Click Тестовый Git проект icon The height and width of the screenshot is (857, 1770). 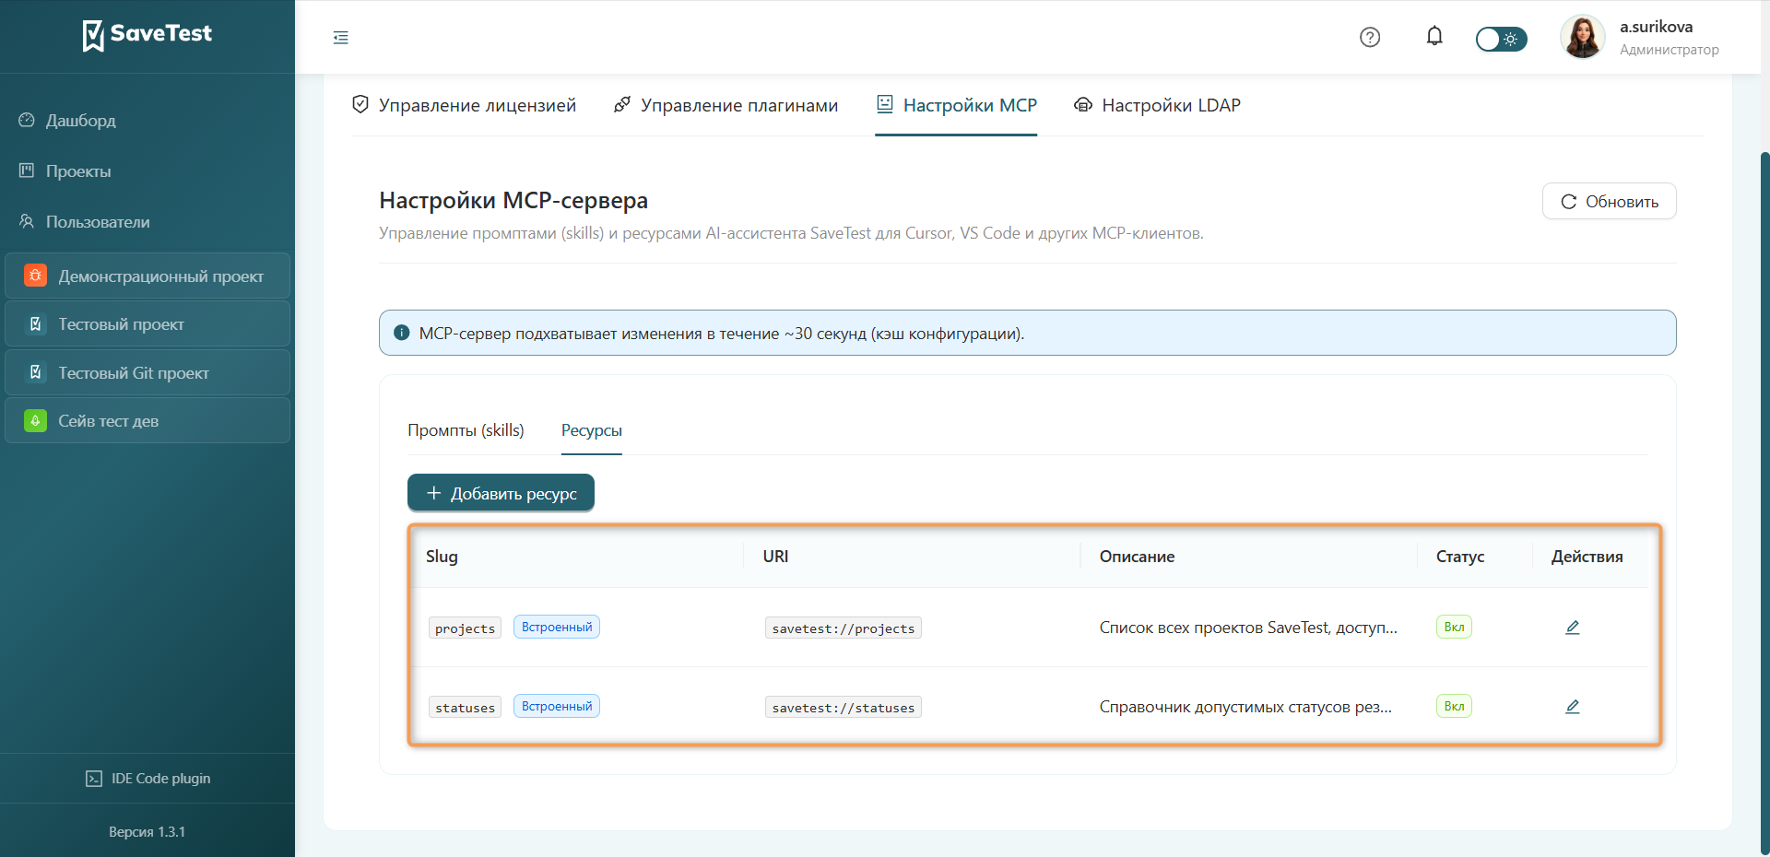coord(35,372)
